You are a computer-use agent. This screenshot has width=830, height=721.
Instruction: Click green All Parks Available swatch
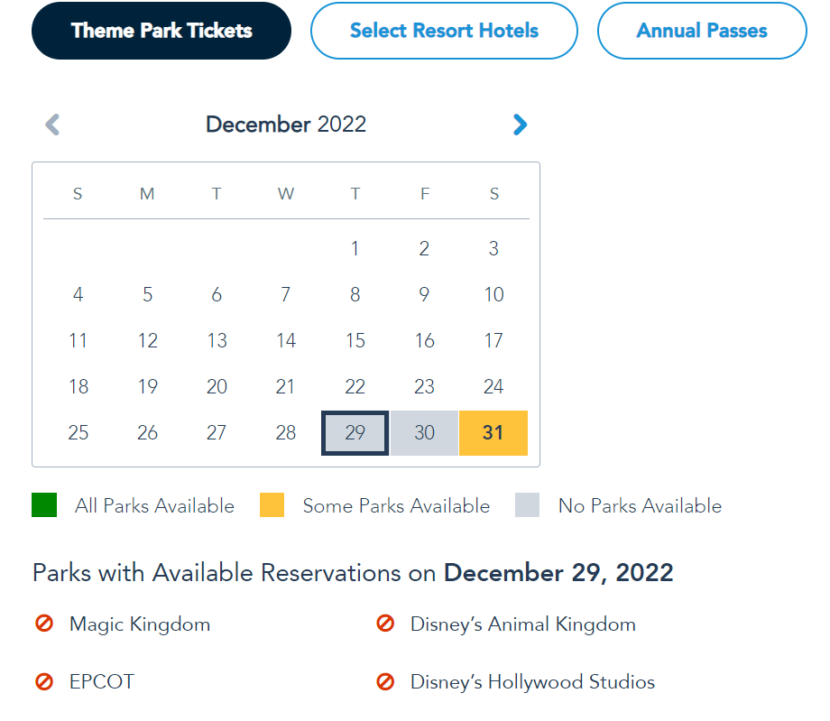click(44, 505)
